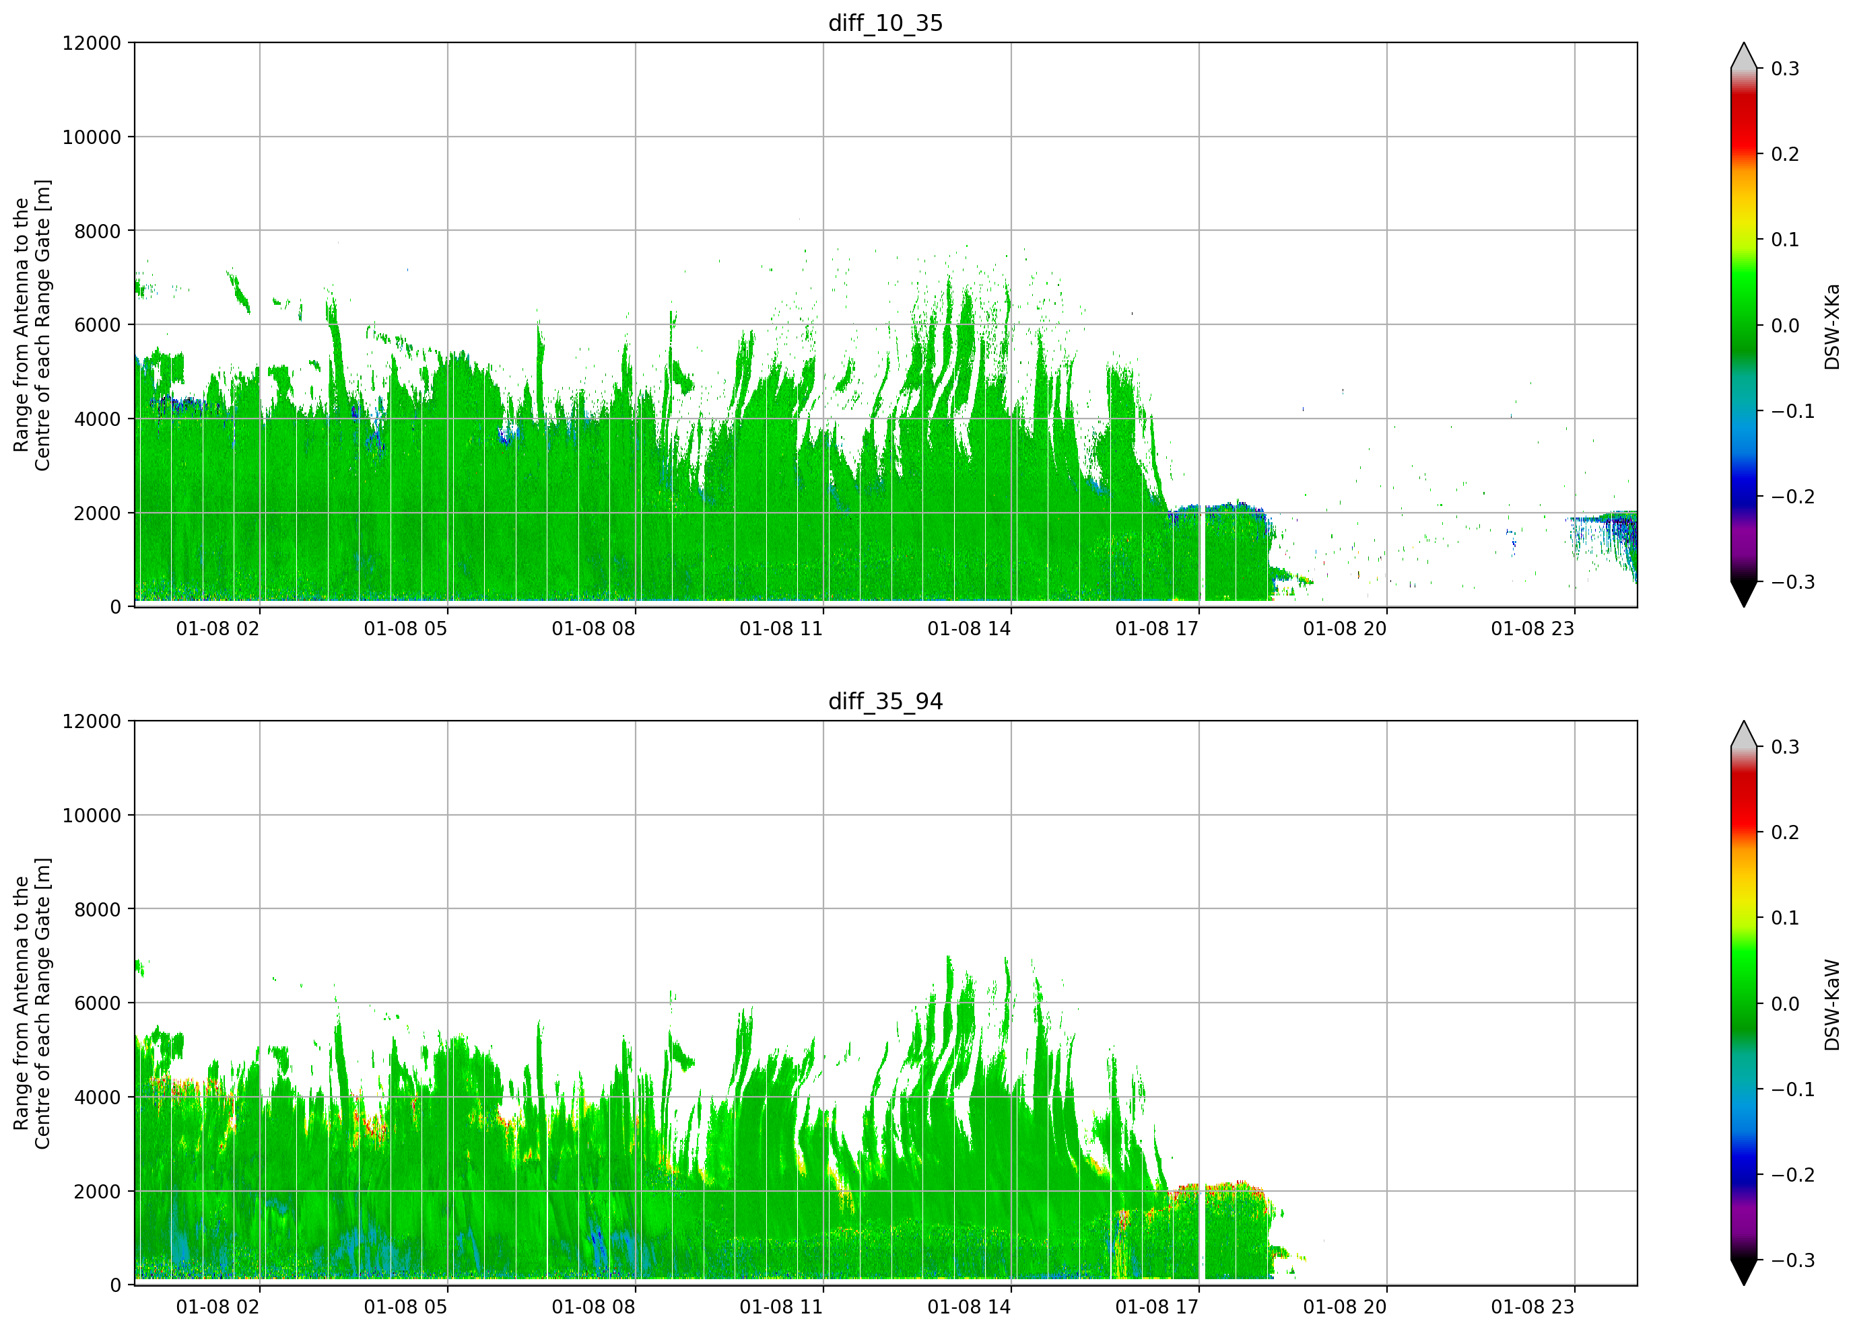Screen dimensions: 1855x1331
Task: Click the "diff_10_35" plot title
Action: (x=885, y=23)
